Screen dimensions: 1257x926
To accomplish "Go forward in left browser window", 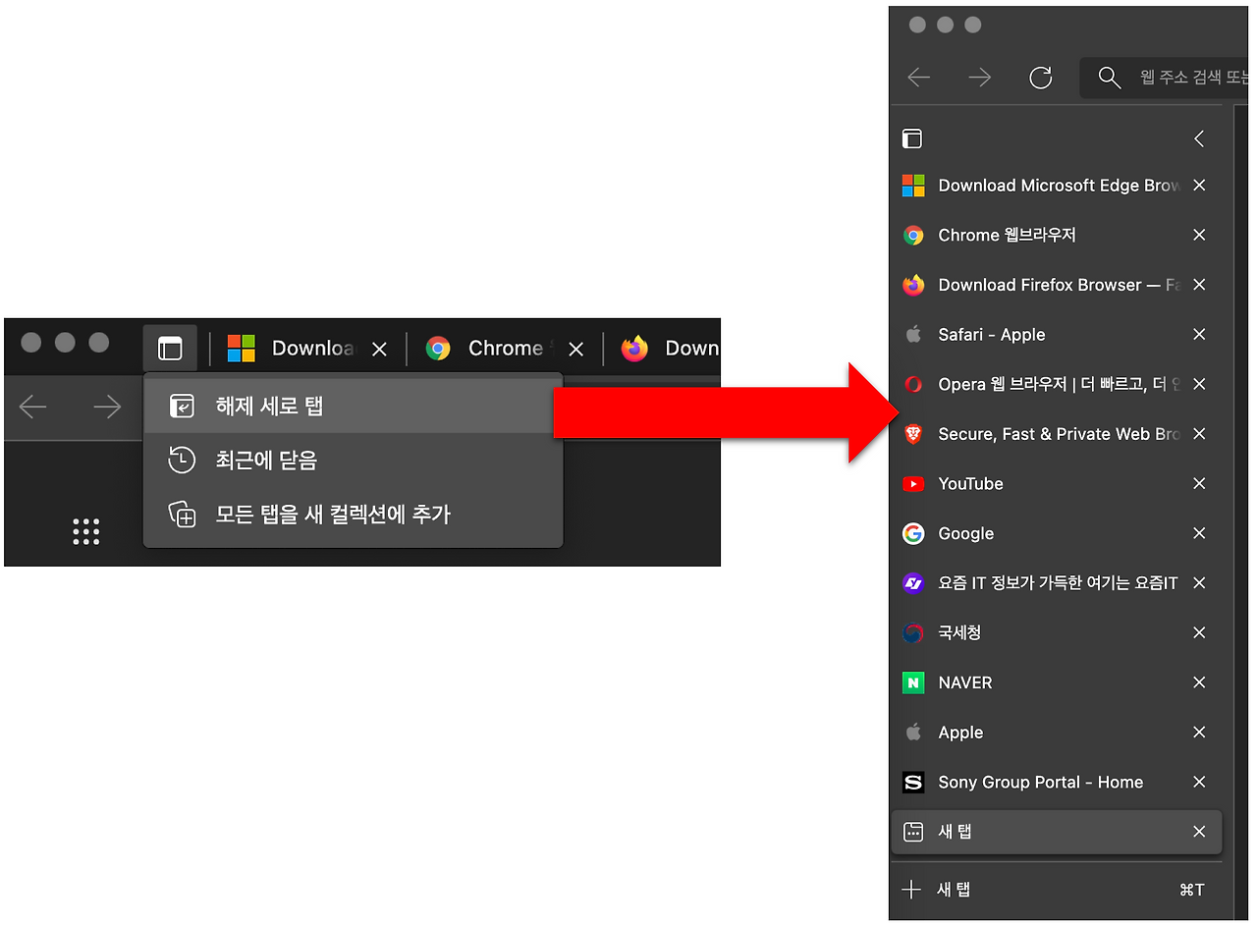I will [107, 406].
